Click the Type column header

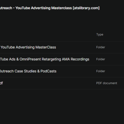100,34
